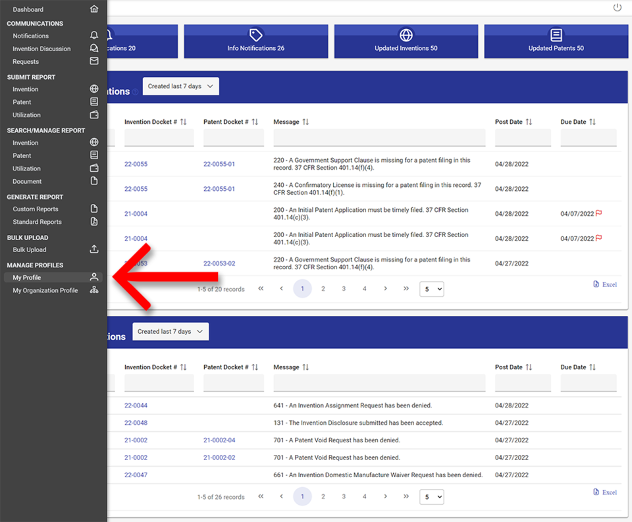632x522 pixels.
Task: Open the rows-per-page dropdown in top table
Action: [432, 289]
